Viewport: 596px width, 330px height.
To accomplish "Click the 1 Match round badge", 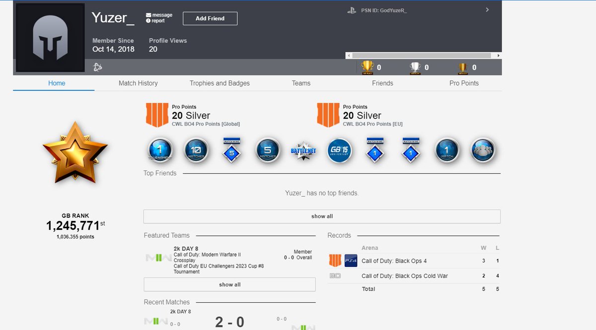I will (447, 150).
